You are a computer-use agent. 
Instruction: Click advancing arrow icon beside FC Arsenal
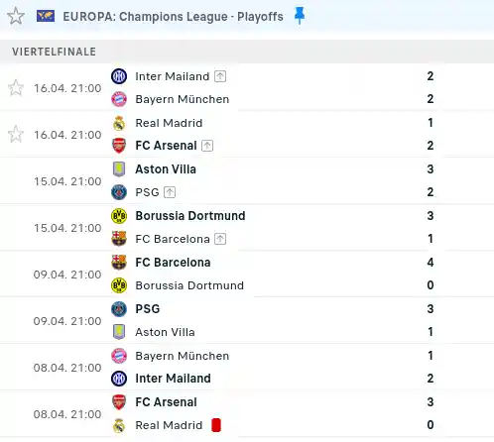pyautogui.click(x=207, y=146)
